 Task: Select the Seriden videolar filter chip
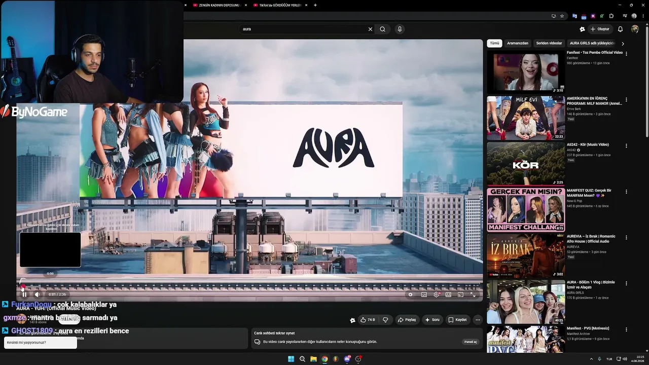click(x=549, y=43)
